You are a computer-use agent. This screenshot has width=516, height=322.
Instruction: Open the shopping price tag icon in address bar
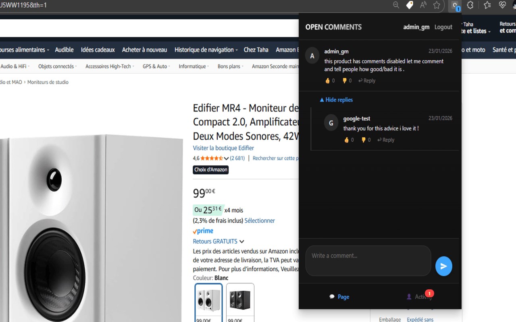pos(410,5)
